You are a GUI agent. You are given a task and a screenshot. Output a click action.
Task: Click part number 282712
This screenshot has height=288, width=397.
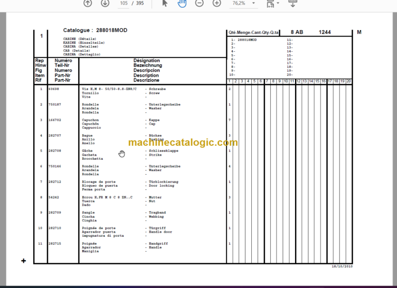(55, 181)
